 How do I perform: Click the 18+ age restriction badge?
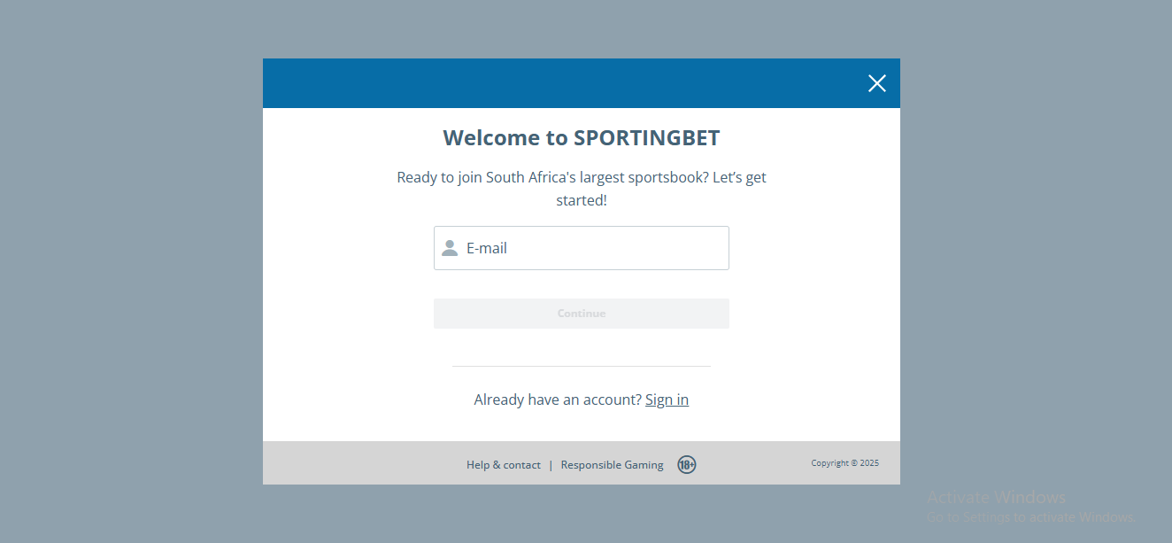[687, 464]
